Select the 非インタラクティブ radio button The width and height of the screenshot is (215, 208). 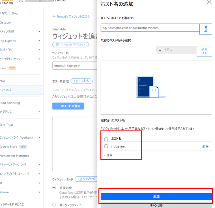coord(54,205)
